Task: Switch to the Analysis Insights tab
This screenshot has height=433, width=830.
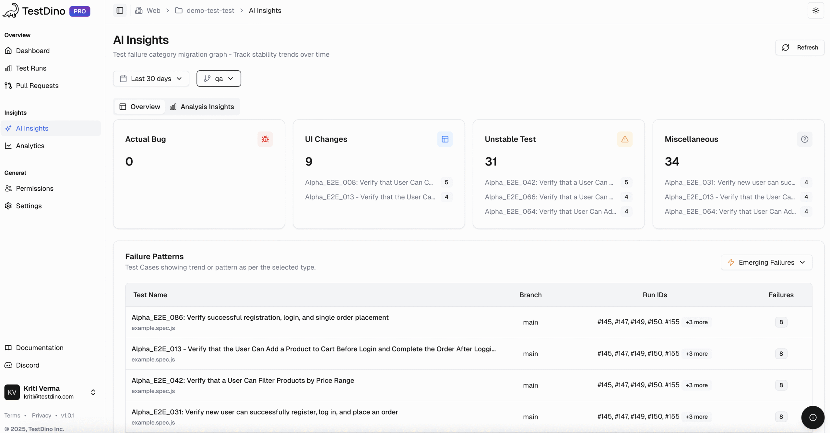Action: (202, 107)
